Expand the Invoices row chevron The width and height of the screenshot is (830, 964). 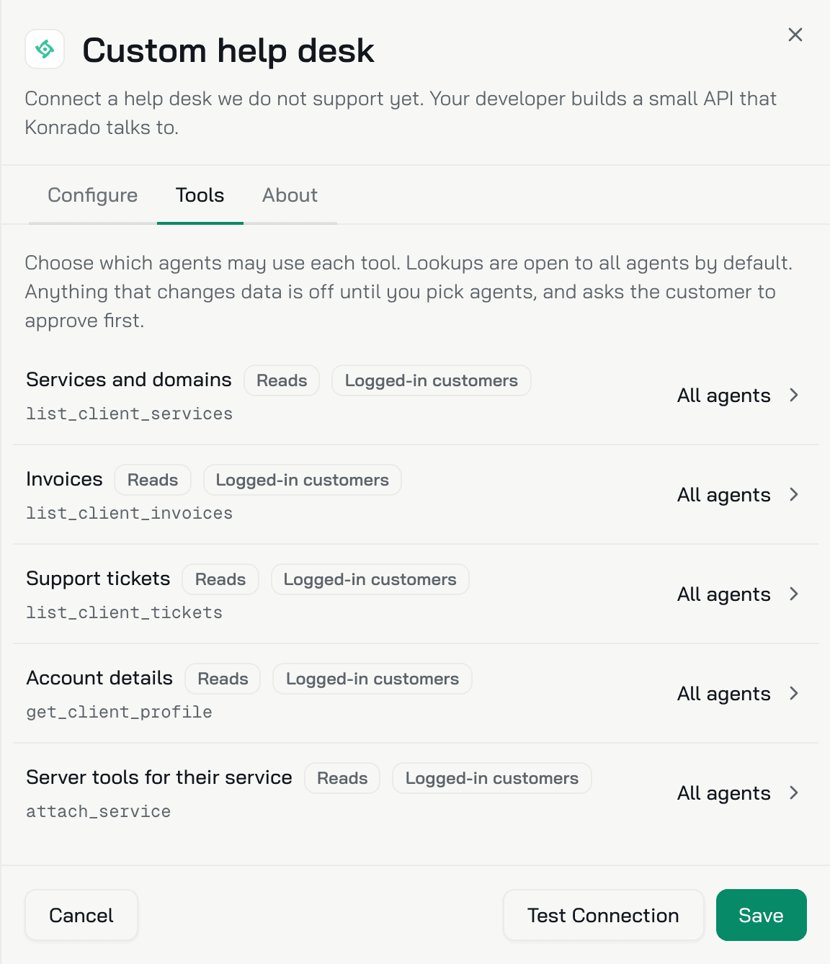tap(794, 494)
